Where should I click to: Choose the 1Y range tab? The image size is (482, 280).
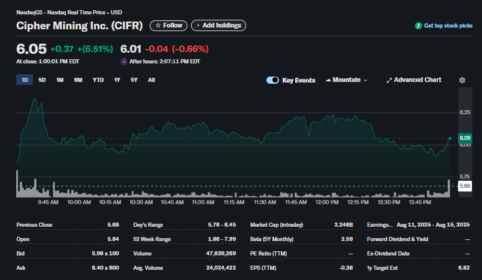coord(117,80)
